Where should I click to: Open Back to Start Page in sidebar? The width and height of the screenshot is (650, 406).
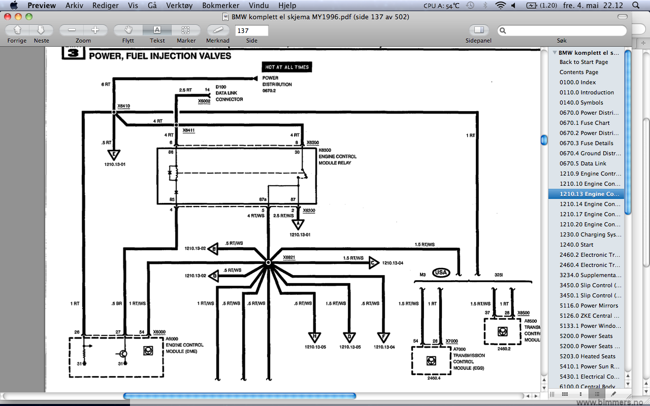(x=583, y=62)
